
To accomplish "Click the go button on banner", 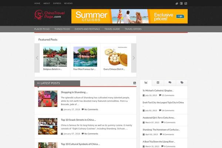I will pyautogui.click(x=180, y=16).
